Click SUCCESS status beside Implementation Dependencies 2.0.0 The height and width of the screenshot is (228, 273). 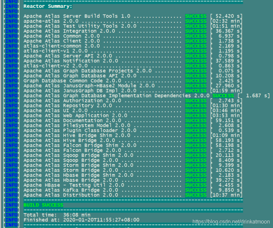click(223, 96)
